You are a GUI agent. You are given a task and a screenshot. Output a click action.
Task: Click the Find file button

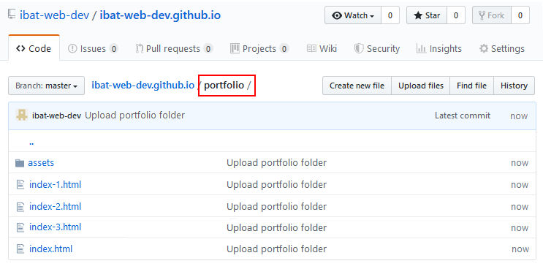[471, 86]
